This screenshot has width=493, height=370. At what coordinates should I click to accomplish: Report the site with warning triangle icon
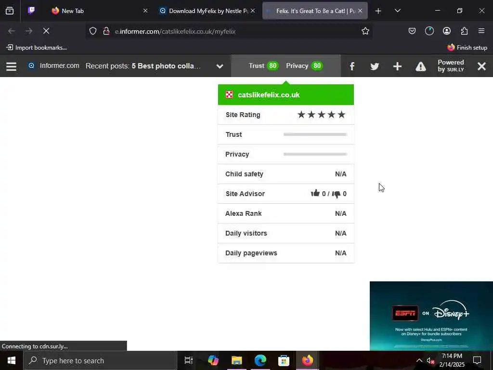pyautogui.click(x=421, y=66)
